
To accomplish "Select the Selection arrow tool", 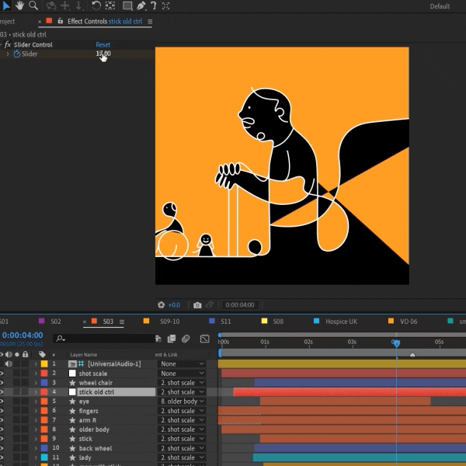I will pos(6,5).
